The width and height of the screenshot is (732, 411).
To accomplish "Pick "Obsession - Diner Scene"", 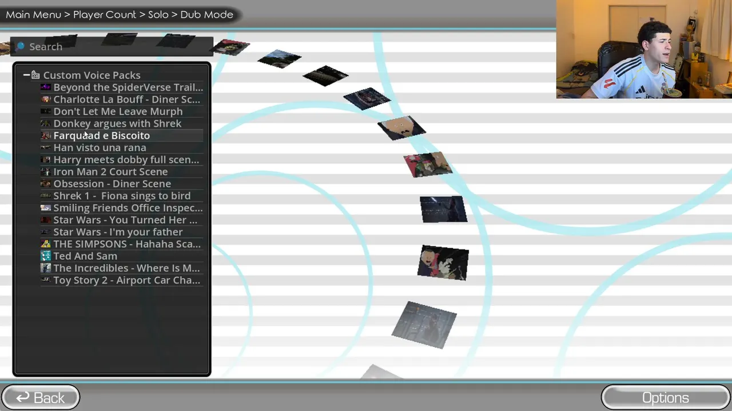I will pos(112,183).
